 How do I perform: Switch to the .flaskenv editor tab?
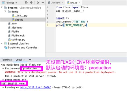(56, 3)
